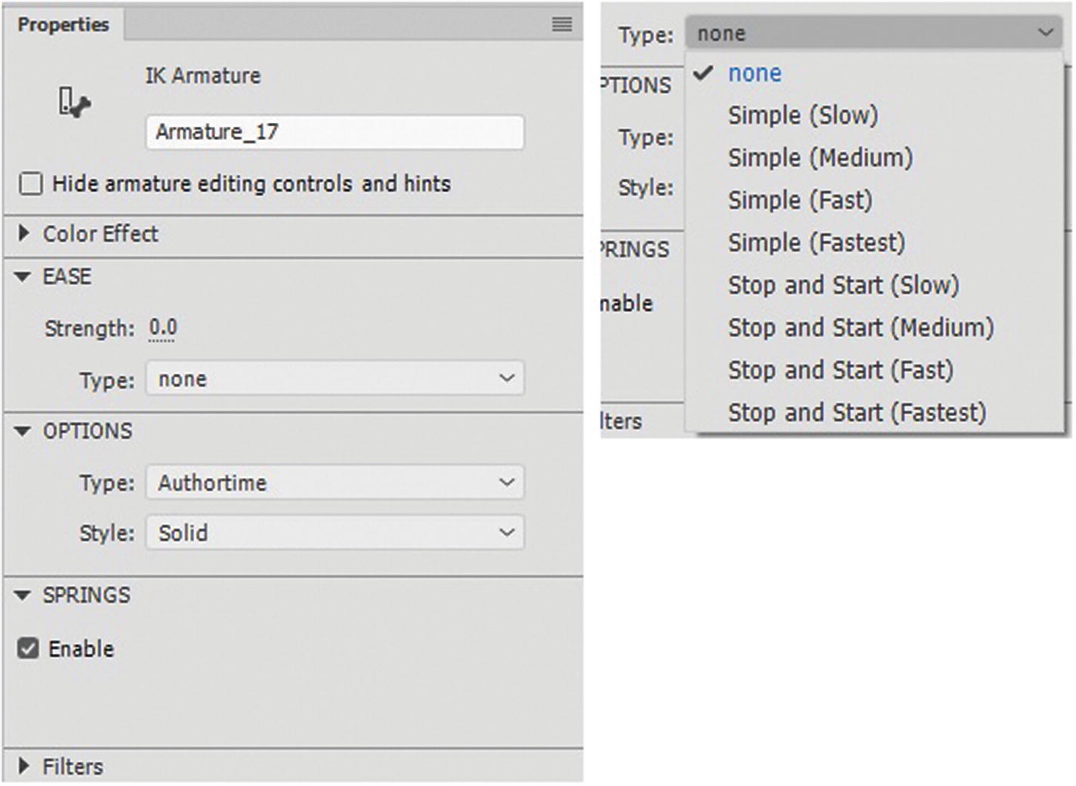Screen dimensions: 1076x786
Task: Select Stop and Start (Medium) option
Action: pos(860,328)
